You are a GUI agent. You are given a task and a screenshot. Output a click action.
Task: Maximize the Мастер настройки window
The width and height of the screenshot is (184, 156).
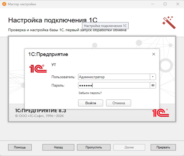point(165,4)
